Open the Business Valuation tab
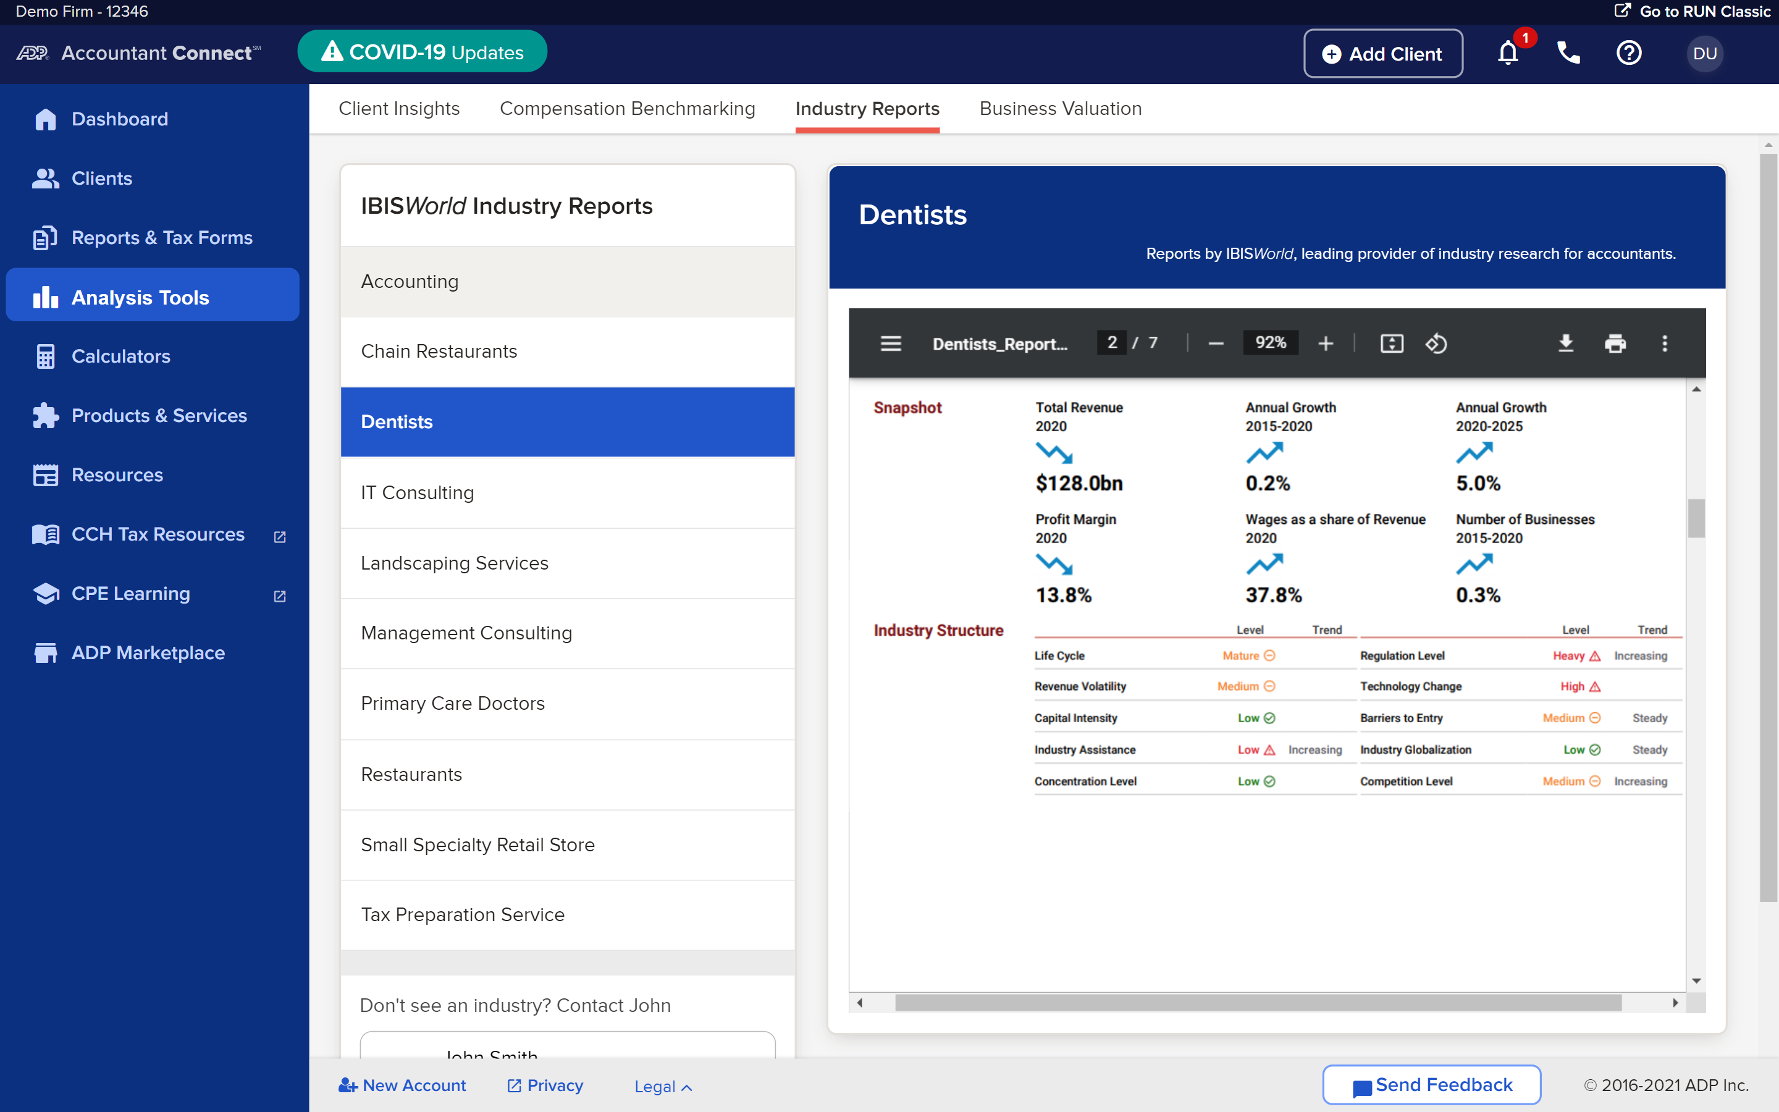1779x1112 pixels. pyautogui.click(x=1060, y=109)
